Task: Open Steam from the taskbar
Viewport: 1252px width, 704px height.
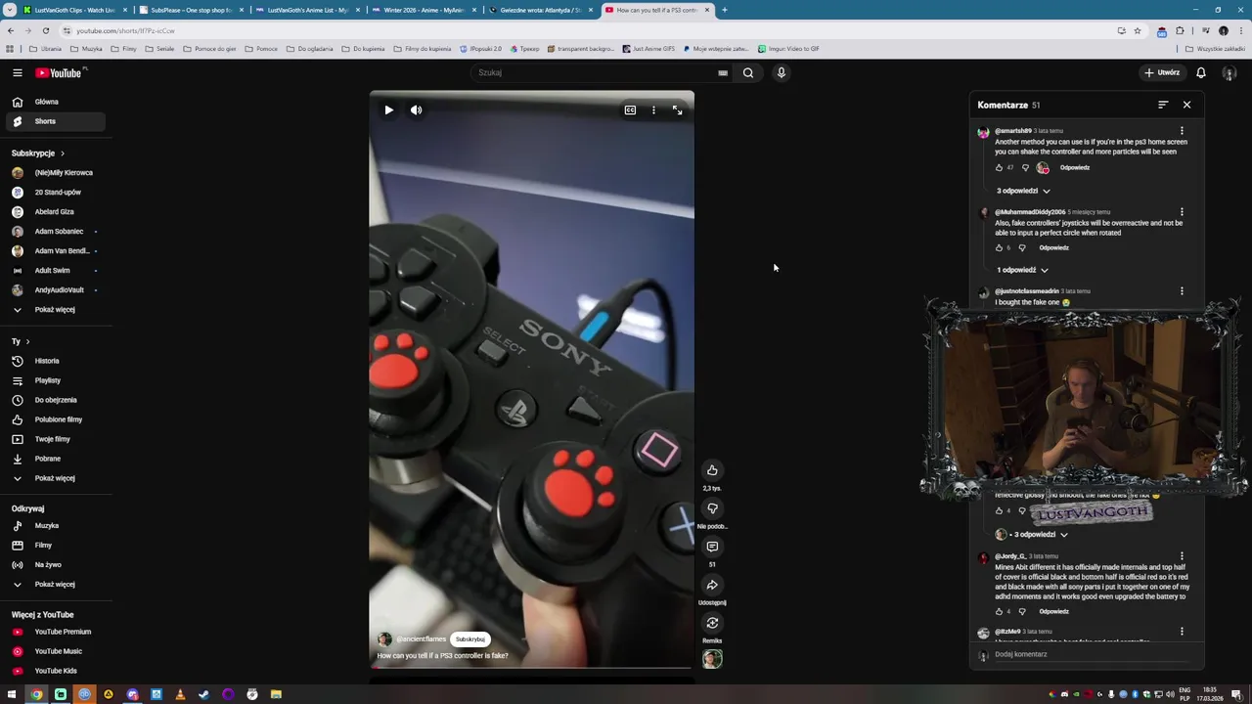Action: click(x=203, y=694)
